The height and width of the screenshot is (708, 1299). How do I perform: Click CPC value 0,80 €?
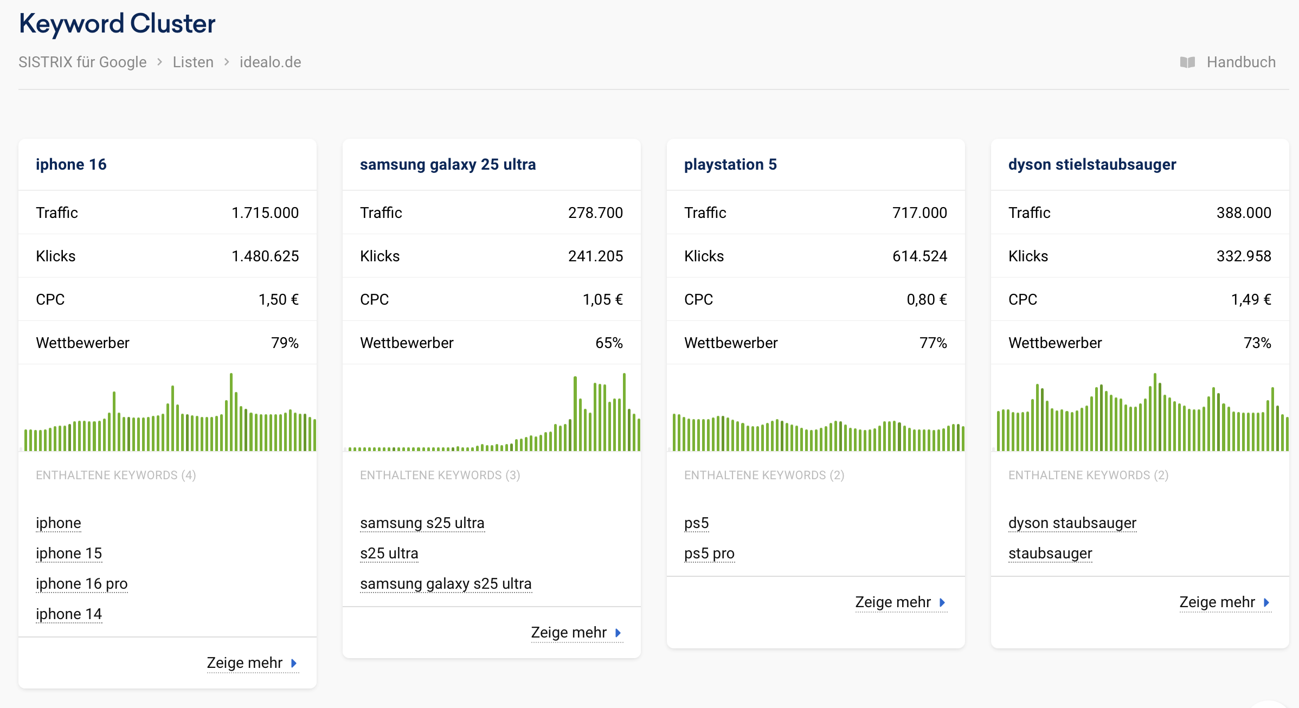(927, 299)
